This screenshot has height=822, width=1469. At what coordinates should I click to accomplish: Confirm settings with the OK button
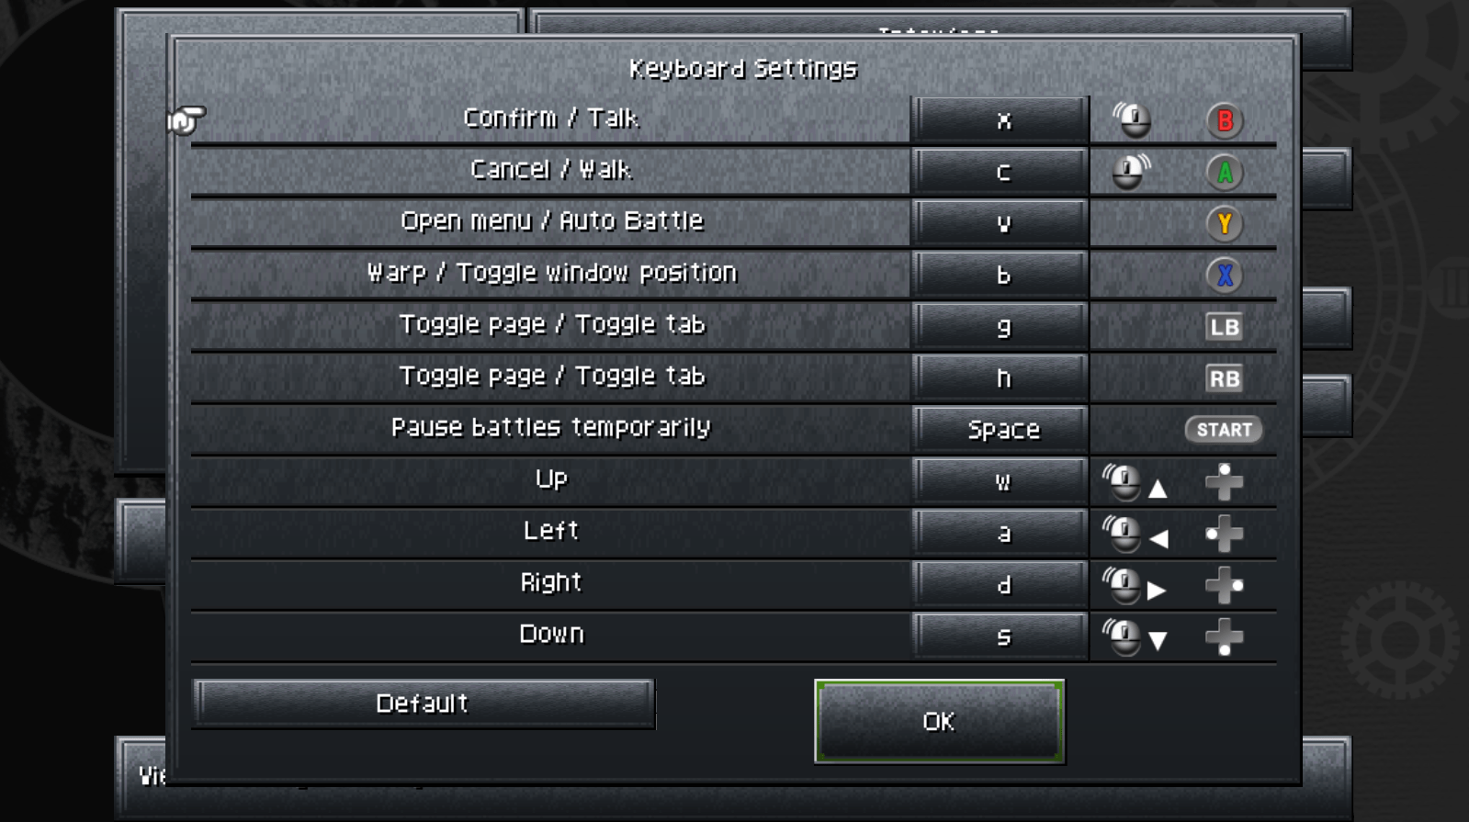(939, 722)
